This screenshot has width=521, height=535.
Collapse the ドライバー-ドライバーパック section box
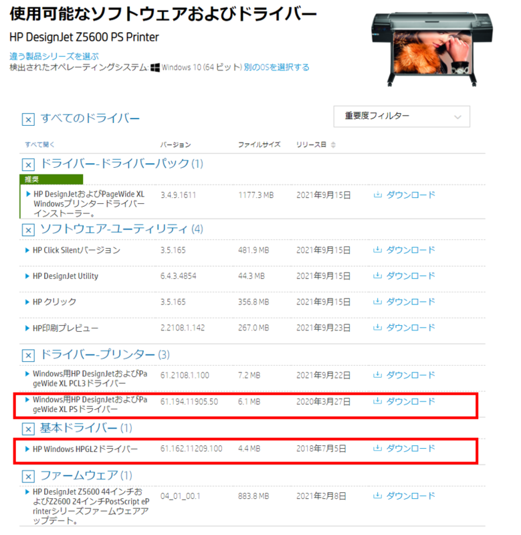pos(28,165)
